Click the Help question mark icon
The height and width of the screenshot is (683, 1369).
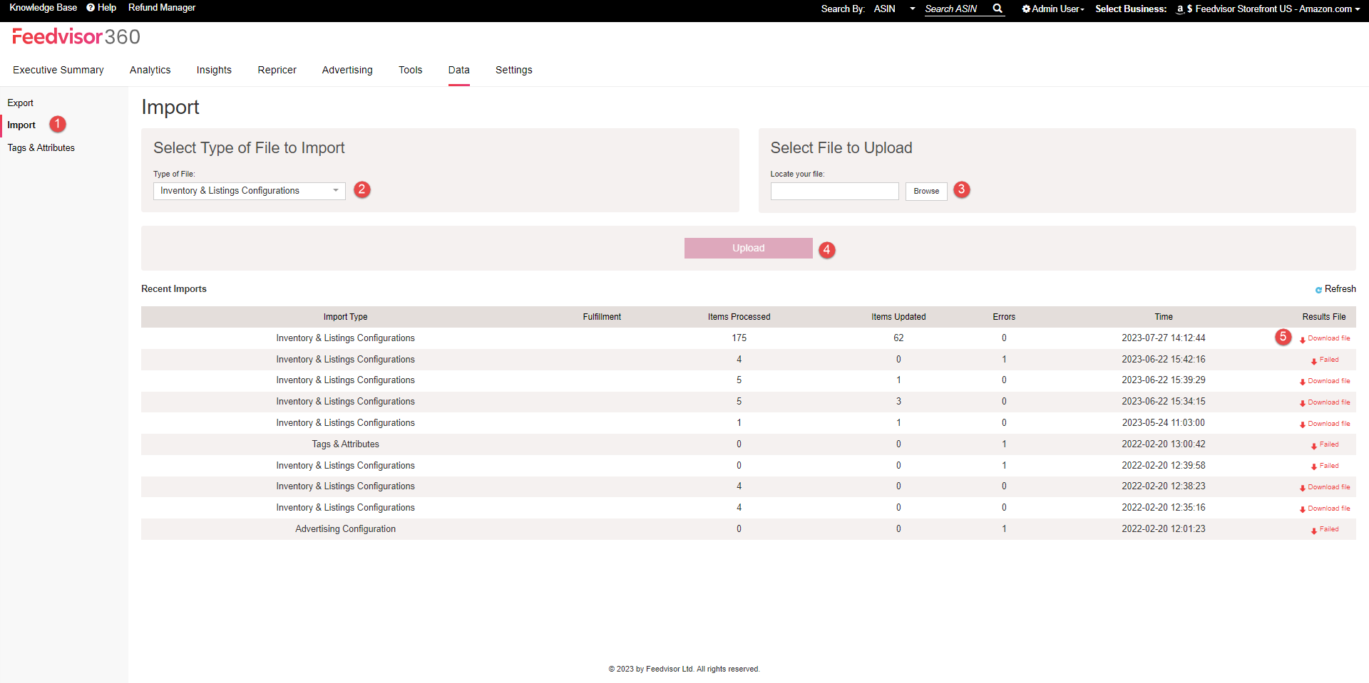(x=91, y=8)
